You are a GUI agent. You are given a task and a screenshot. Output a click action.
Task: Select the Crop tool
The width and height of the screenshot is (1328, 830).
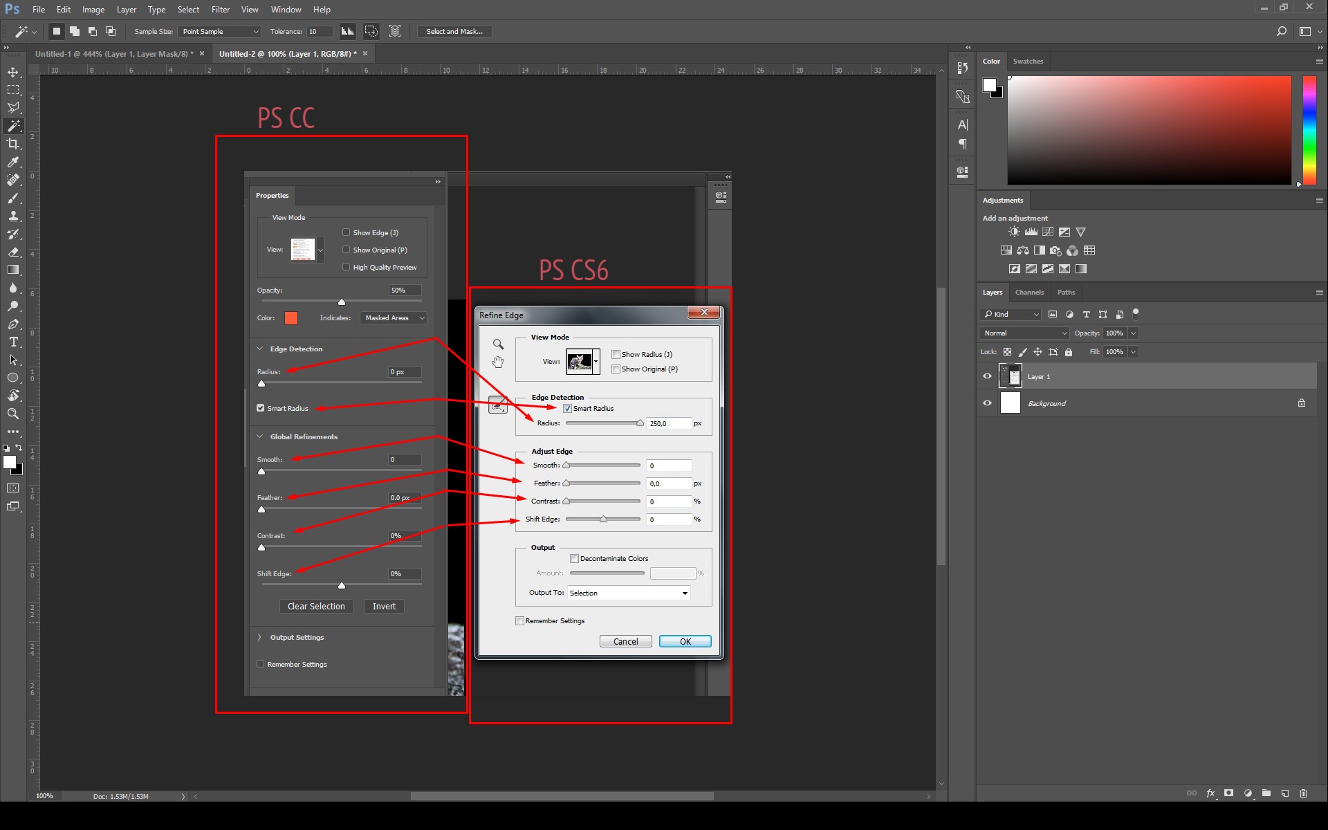point(13,144)
